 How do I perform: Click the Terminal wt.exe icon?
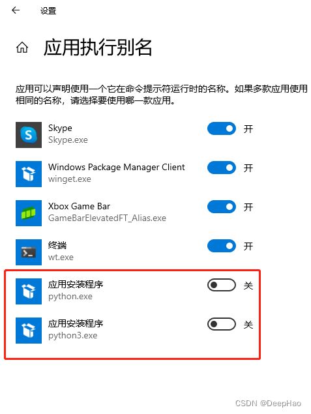click(x=29, y=252)
